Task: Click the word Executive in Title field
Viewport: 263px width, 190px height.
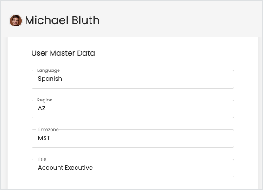Action: (79, 168)
